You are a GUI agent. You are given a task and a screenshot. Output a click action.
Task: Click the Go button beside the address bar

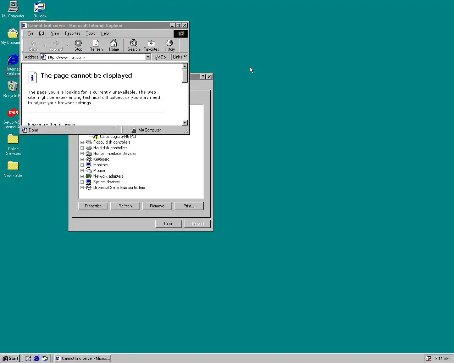pyautogui.click(x=161, y=57)
